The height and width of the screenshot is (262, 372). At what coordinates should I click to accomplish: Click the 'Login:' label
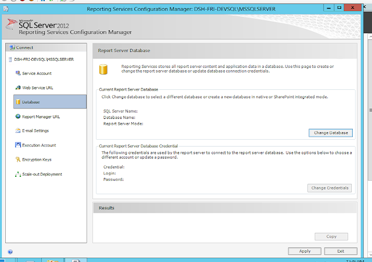click(109, 173)
